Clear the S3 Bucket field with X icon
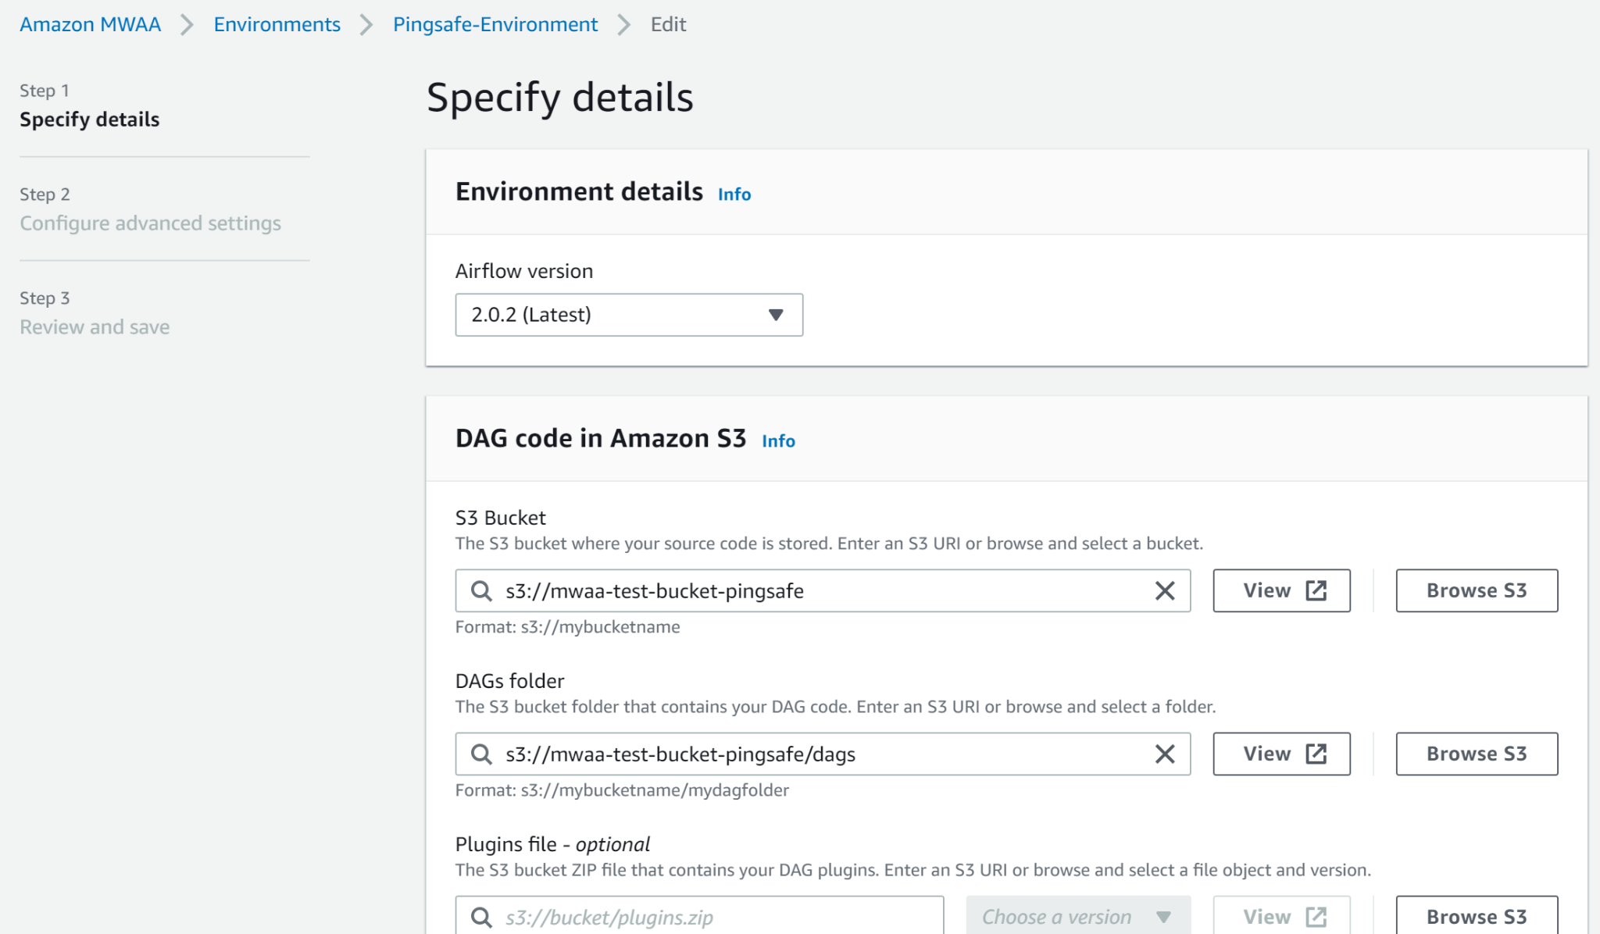The image size is (1600, 934). click(x=1164, y=591)
